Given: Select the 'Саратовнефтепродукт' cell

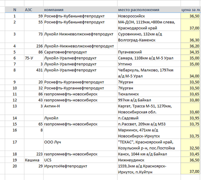Looking at the screenshot, I should (80, 52).
